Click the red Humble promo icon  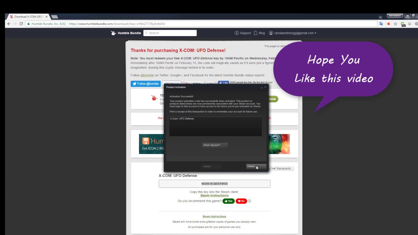tap(154, 98)
